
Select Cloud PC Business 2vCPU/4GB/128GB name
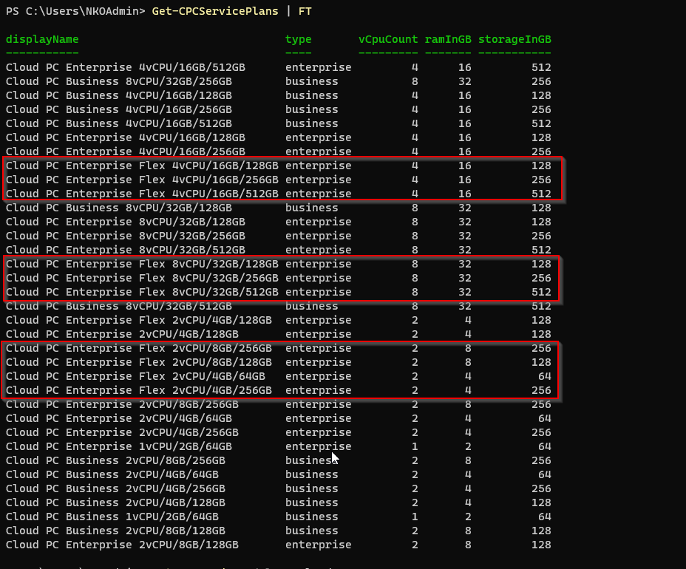115,502
